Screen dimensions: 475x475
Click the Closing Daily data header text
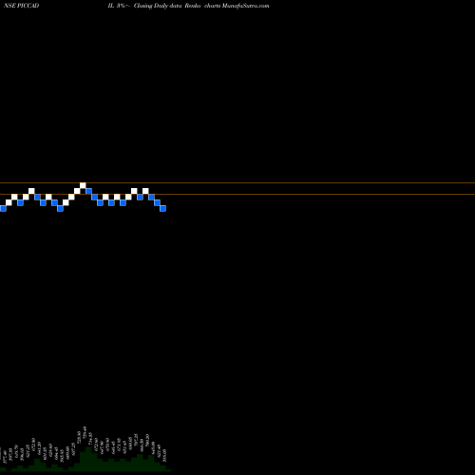point(157,6)
